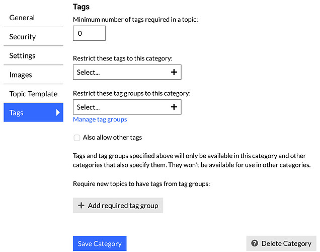
Task: Click the 'Also allow other tags' label text
Action: pos(112,138)
